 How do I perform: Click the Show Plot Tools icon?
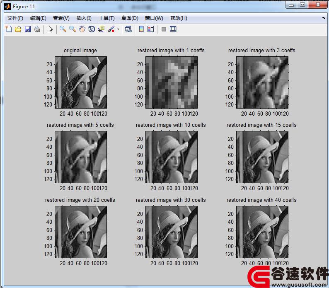click(x=173, y=29)
